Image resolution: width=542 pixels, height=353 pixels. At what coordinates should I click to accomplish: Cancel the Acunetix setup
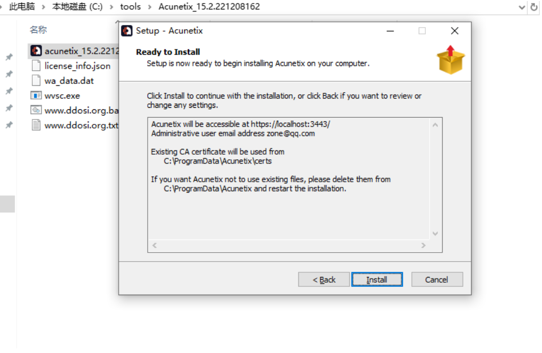coord(437,280)
